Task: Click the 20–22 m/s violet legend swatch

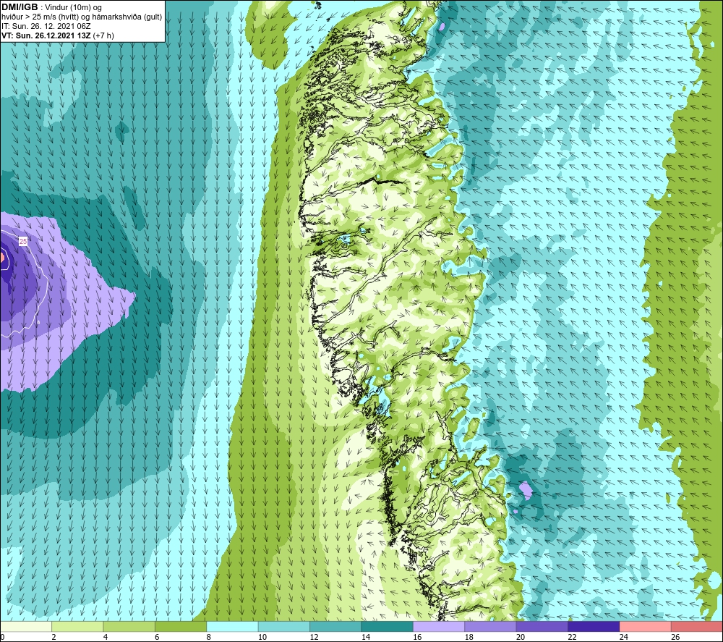Action: click(x=542, y=627)
